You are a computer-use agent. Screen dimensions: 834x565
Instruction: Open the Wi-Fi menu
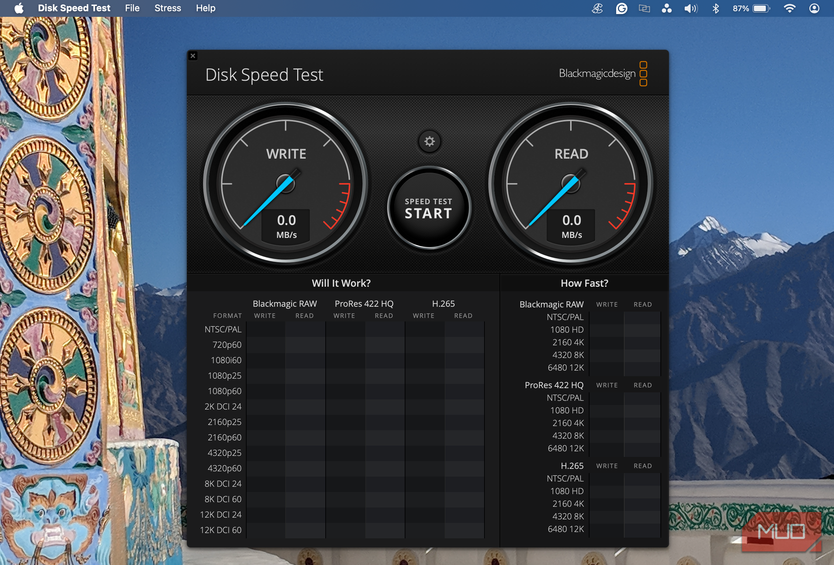[x=789, y=8]
